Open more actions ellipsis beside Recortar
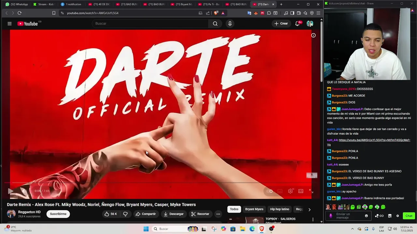This screenshot has height=234, width=417. coord(218,214)
